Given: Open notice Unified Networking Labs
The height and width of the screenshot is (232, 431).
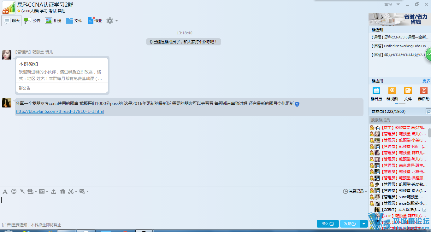Looking at the screenshot, I should [x=400, y=46].
